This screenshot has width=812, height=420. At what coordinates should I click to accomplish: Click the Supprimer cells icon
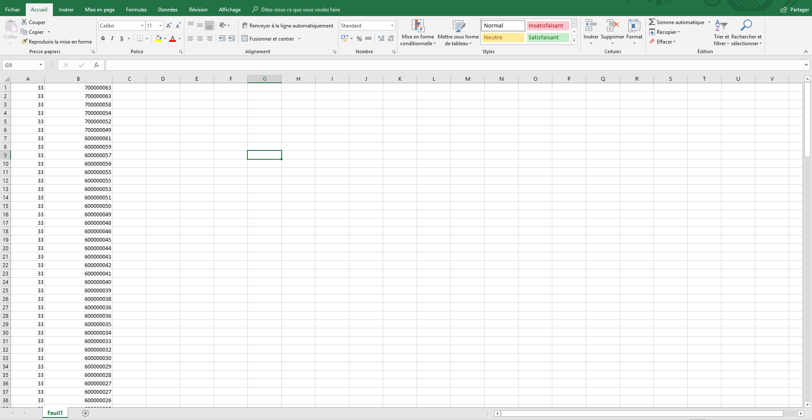click(612, 26)
